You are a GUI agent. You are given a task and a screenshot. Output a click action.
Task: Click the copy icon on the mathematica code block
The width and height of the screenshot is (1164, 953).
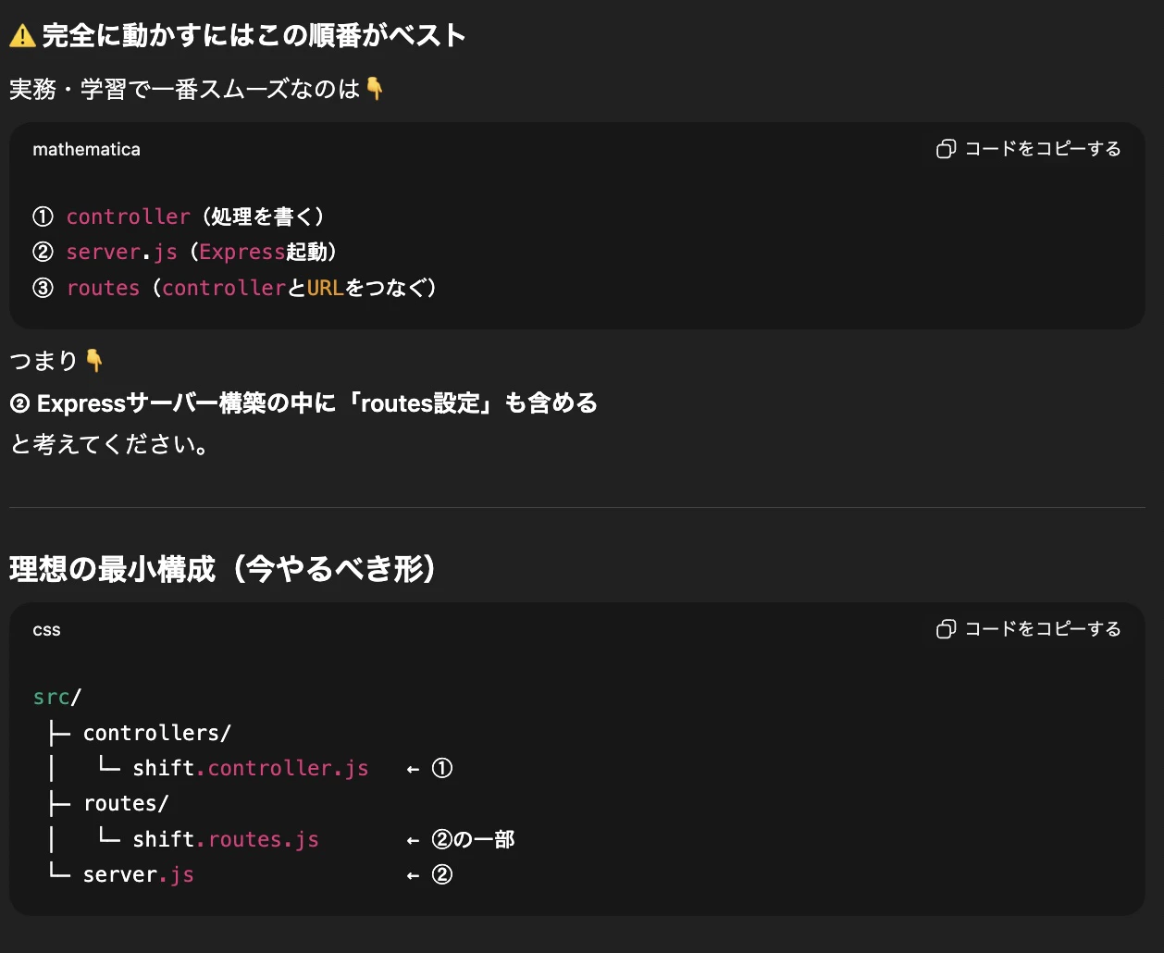946,148
